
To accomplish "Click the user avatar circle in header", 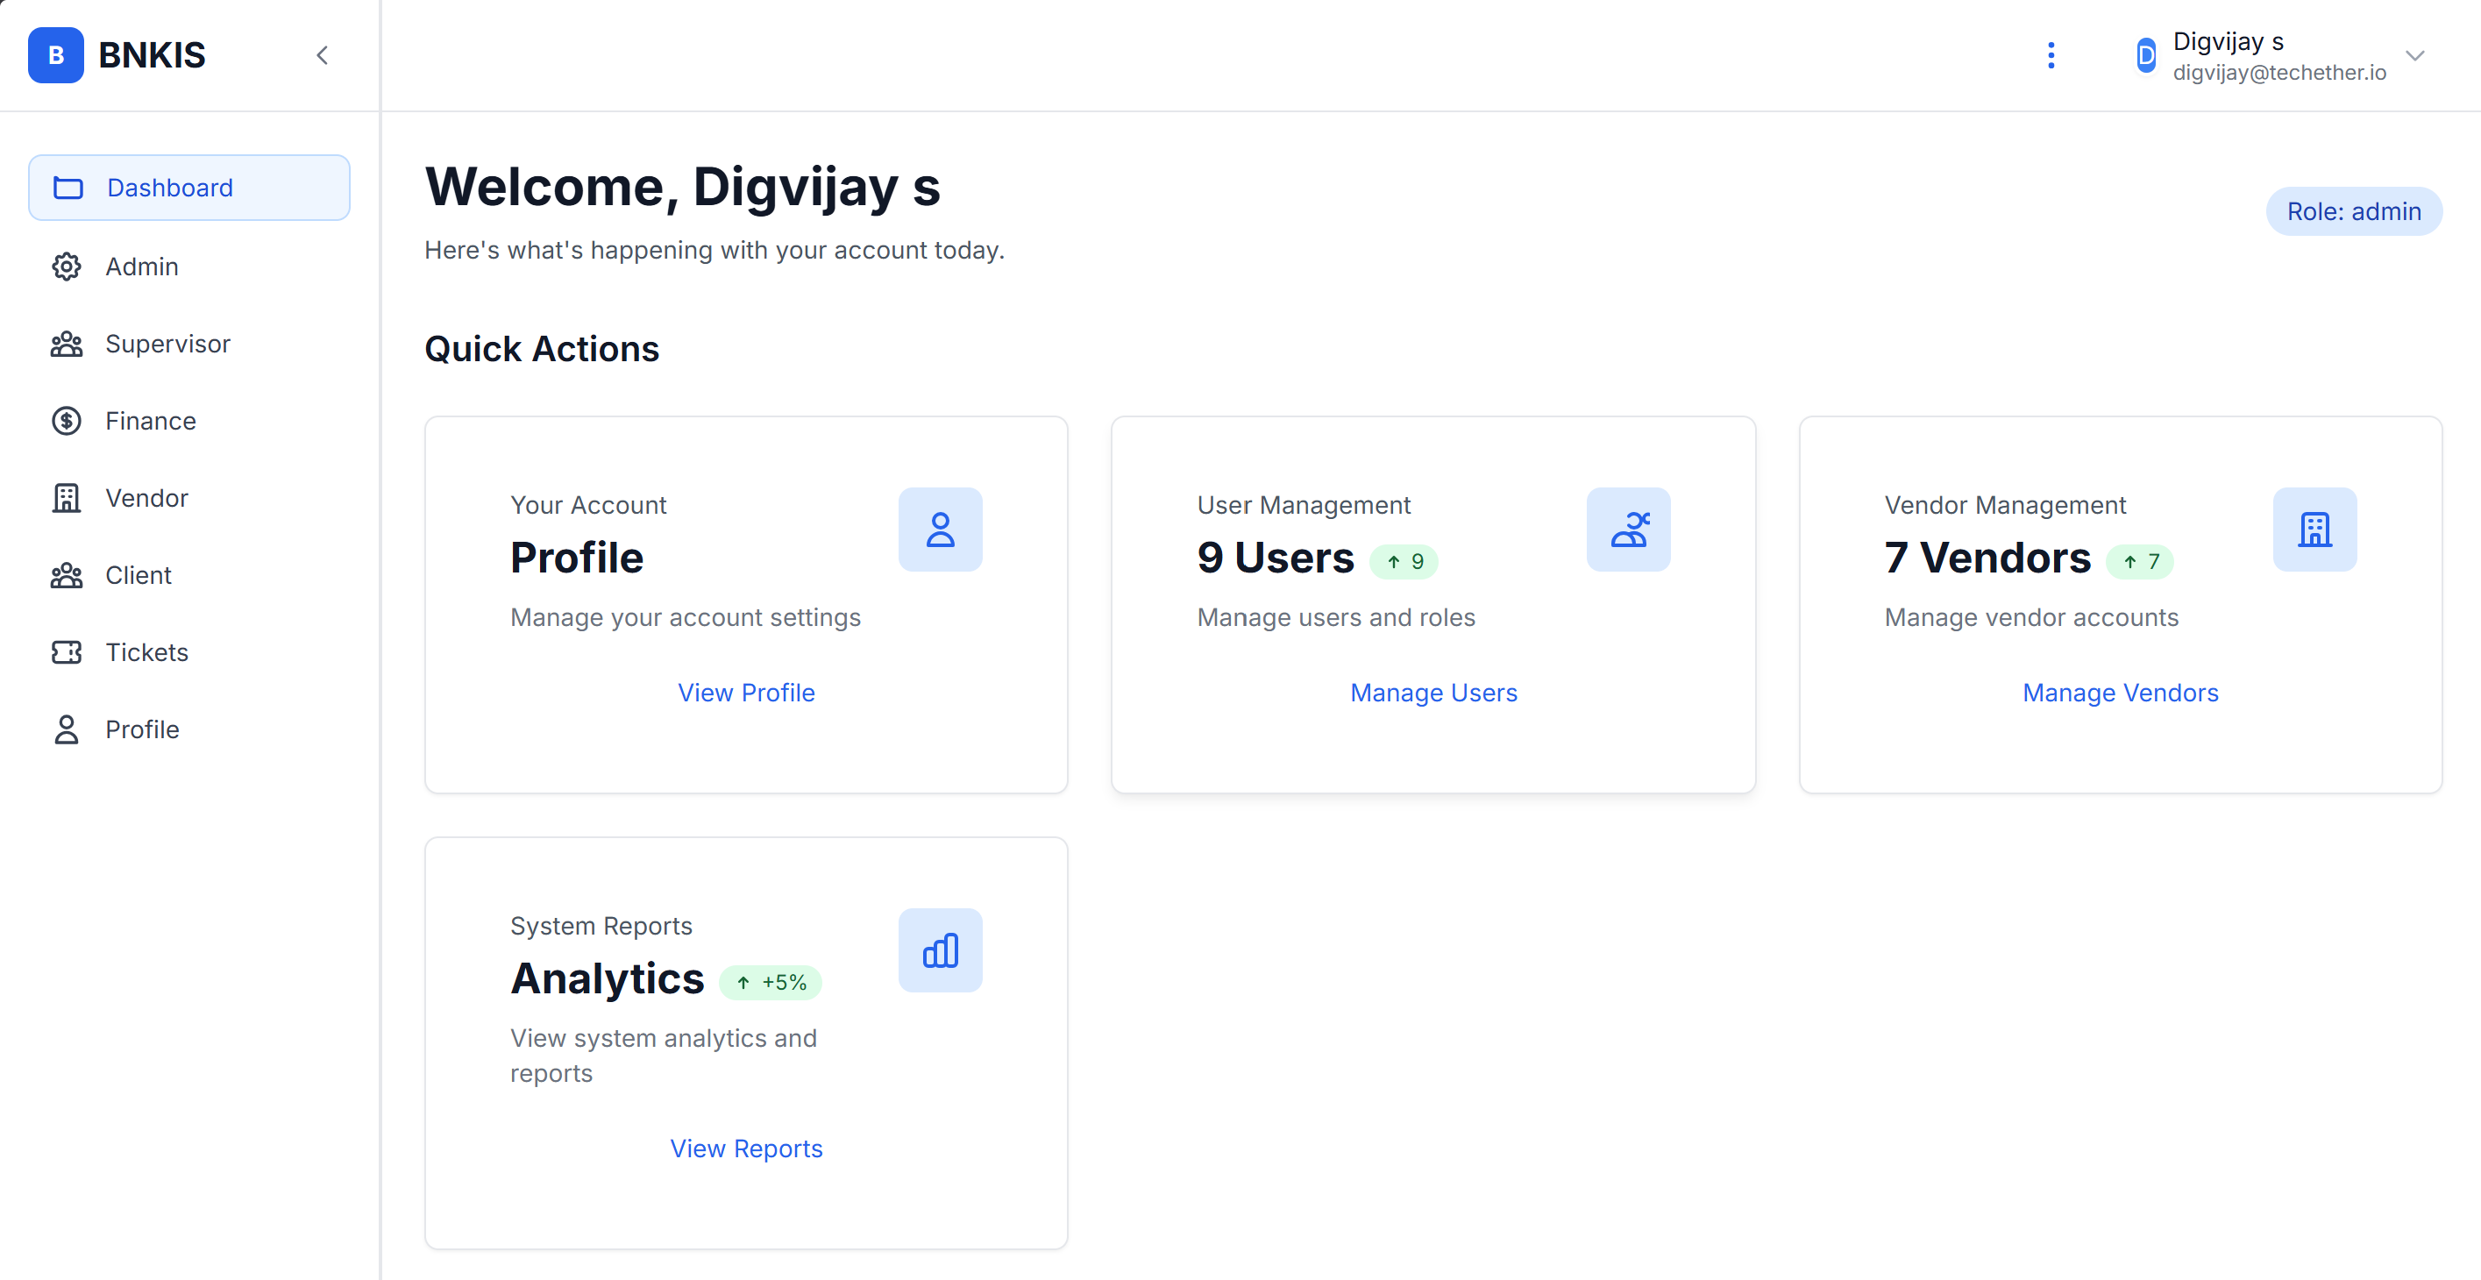I will click(2145, 55).
